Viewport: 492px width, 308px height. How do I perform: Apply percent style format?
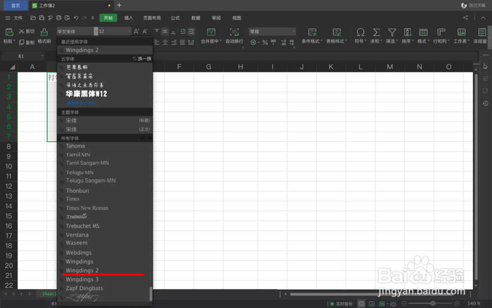click(x=265, y=42)
